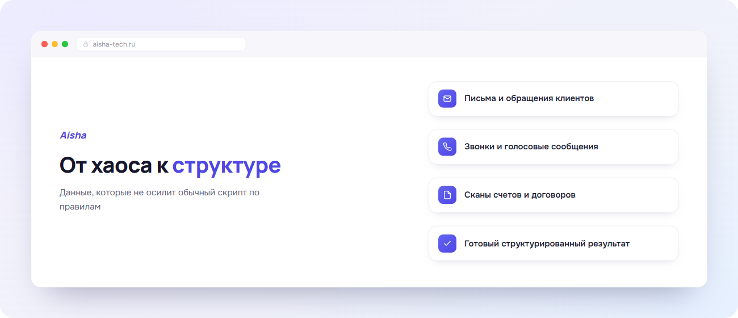738x318 pixels.
Task: Click the red close window dot
Action: [x=44, y=44]
